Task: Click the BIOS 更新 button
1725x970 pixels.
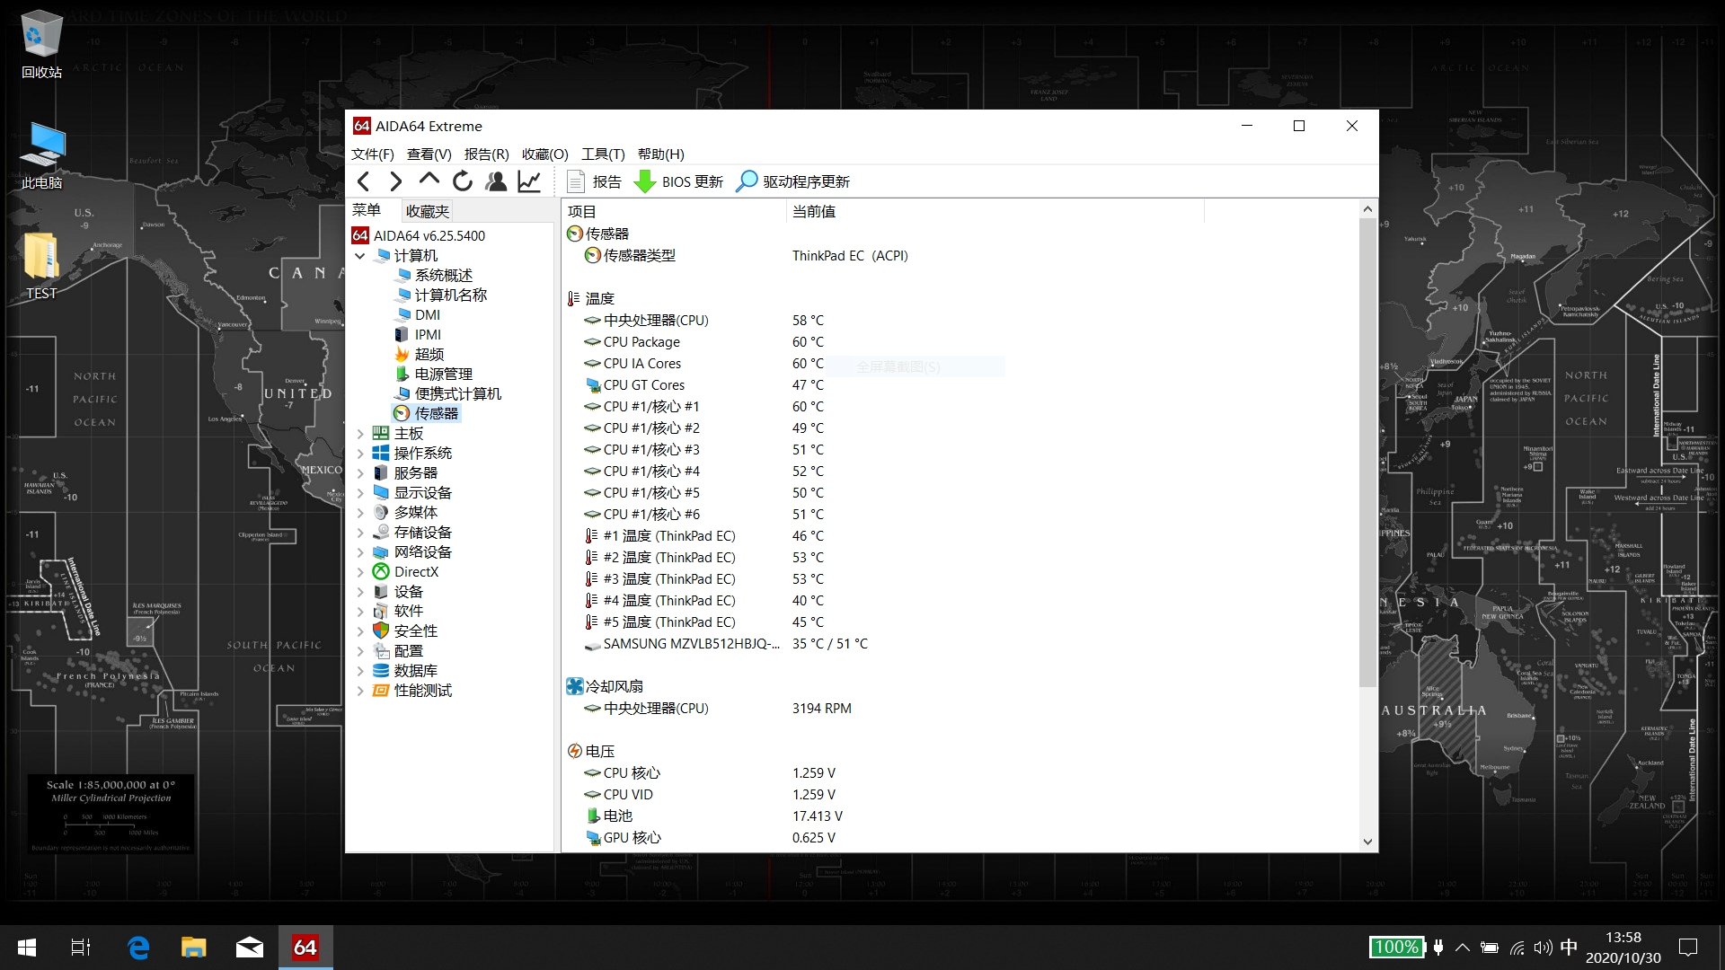Action: (678, 181)
